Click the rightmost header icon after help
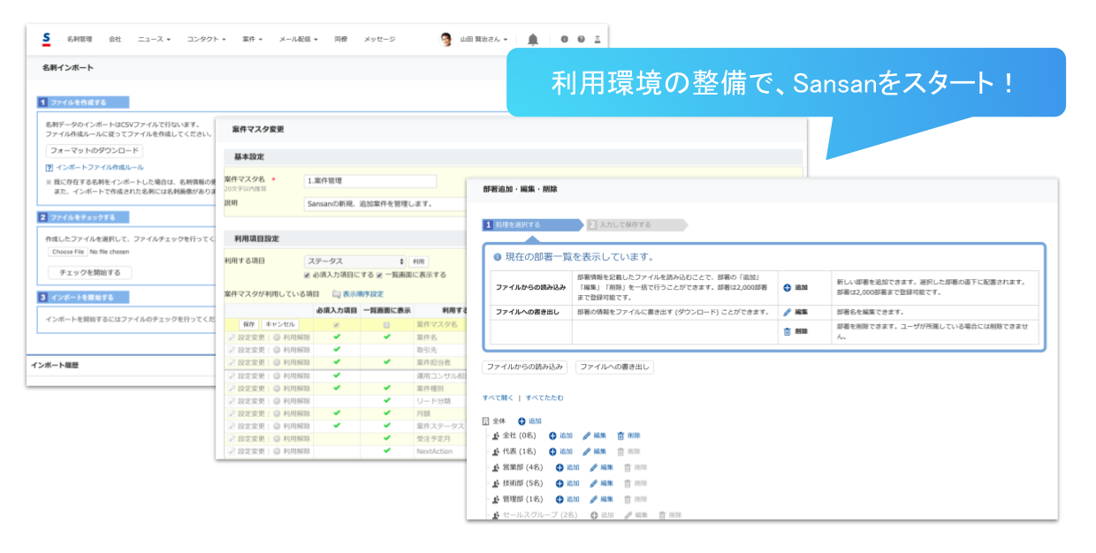 pos(597,40)
